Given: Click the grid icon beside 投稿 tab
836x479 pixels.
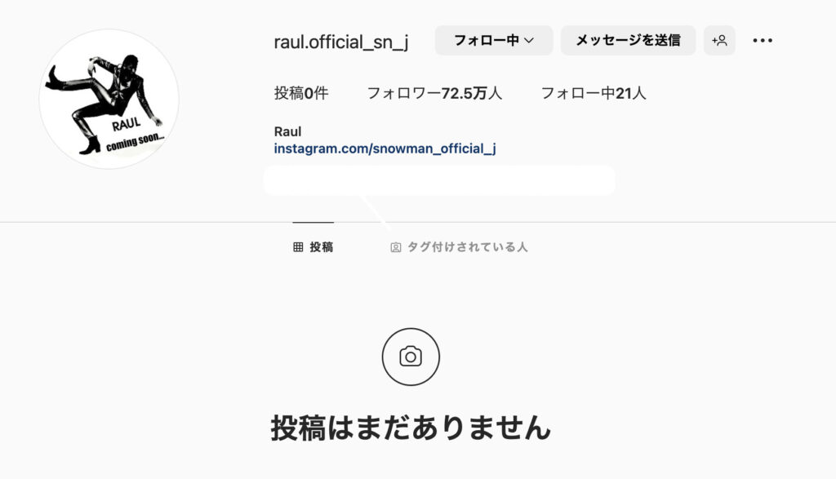Looking at the screenshot, I should [x=298, y=246].
